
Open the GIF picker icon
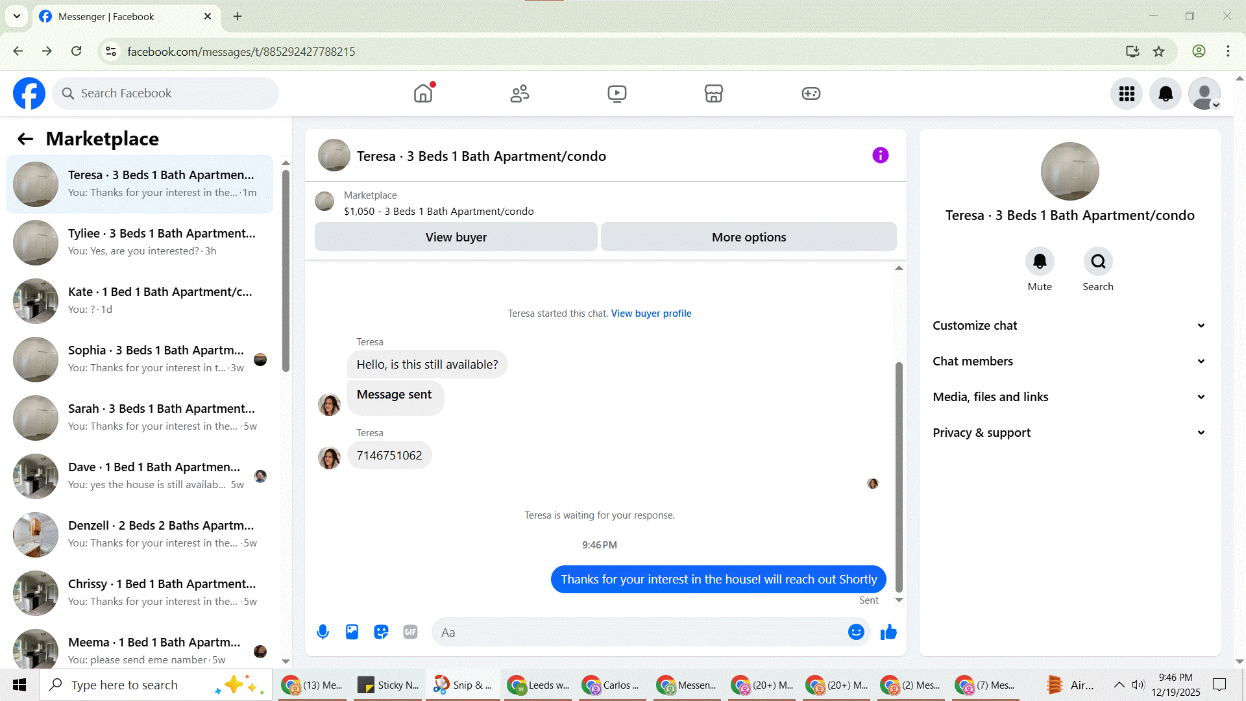tap(410, 632)
